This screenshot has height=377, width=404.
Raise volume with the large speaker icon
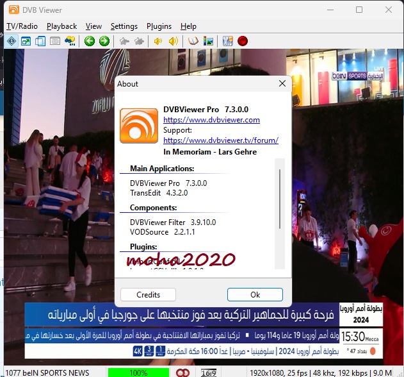click(174, 41)
